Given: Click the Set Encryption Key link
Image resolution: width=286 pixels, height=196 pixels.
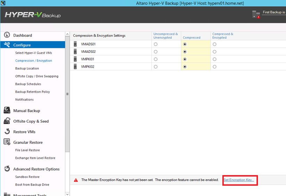Looking at the screenshot, I should tap(239, 180).
